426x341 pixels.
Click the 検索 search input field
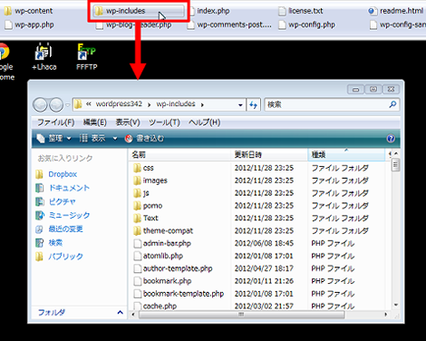click(326, 104)
